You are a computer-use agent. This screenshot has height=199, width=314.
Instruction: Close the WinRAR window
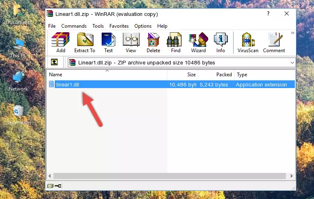click(x=287, y=13)
